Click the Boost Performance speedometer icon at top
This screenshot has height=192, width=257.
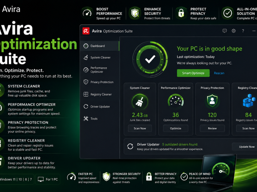pyautogui.click(x=87, y=13)
